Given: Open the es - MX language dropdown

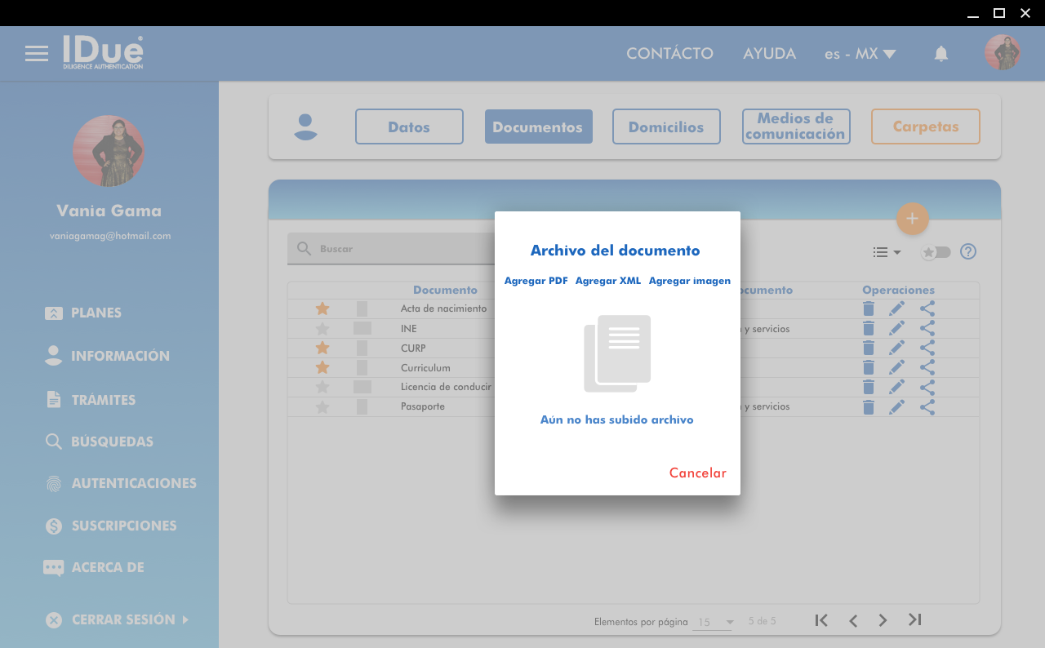Looking at the screenshot, I should [860, 54].
